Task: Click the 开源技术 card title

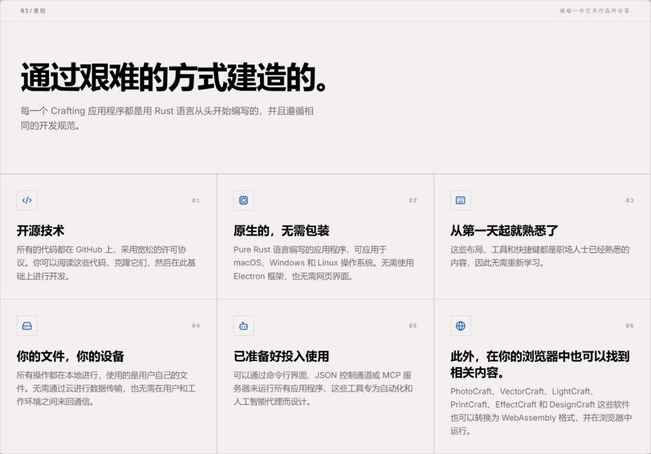Action: tap(41, 231)
